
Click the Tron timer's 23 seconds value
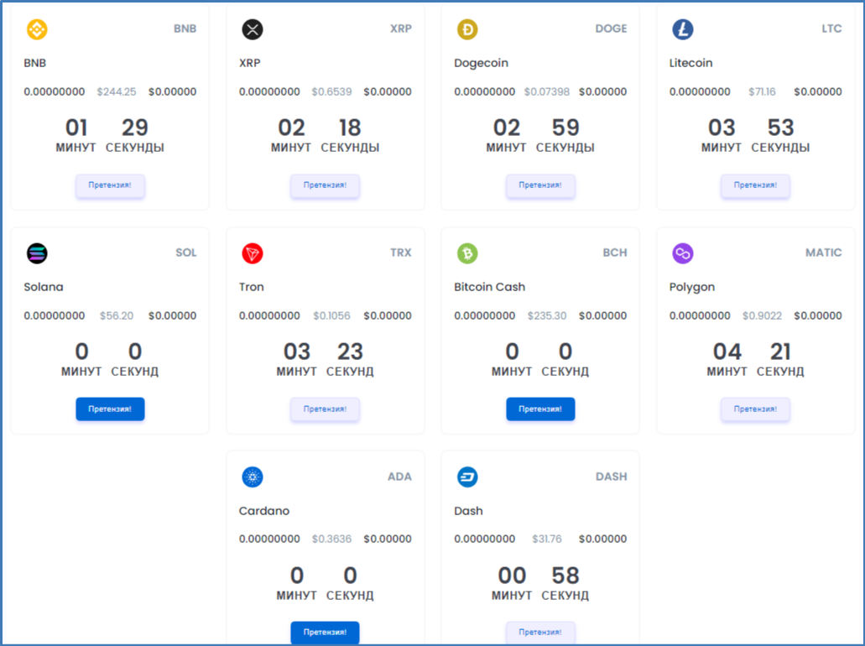[x=350, y=352]
